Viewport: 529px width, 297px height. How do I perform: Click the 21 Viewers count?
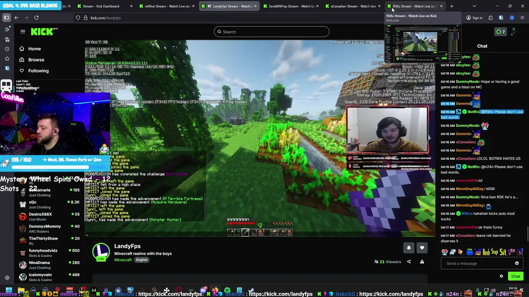click(388, 262)
